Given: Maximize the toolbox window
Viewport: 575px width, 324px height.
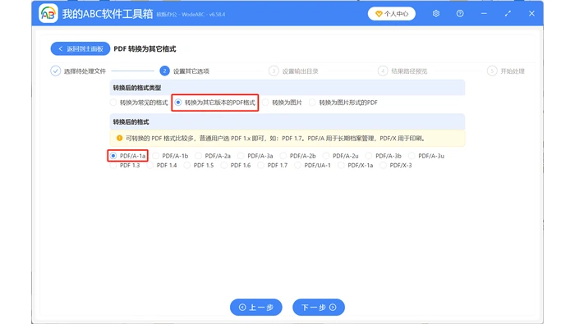Looking at the screenshot, I should pyautogui.click(x=508, y=14).
